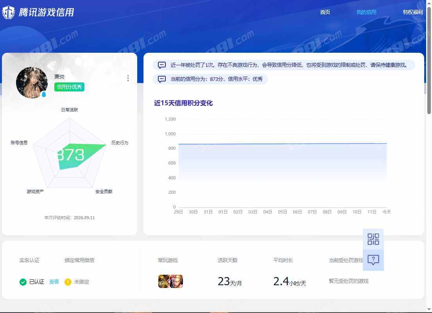Open the 我的信用 navigation tab
The width and height of the screenshot is (432, 313).
(x=366, y=12)
